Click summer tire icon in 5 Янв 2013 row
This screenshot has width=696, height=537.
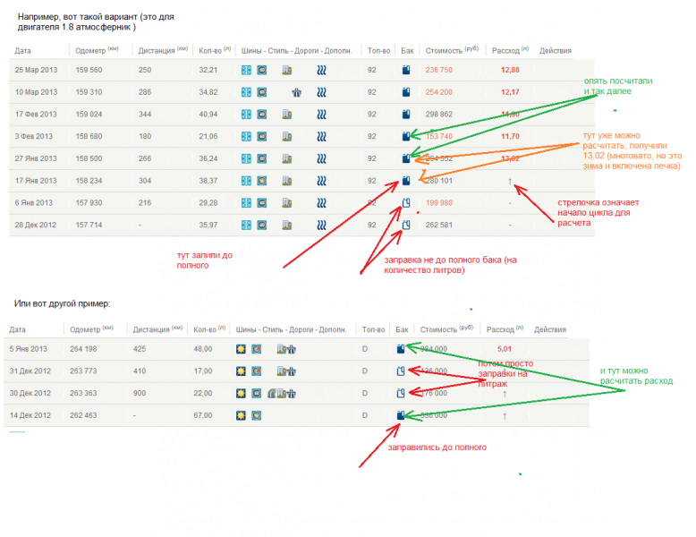[241, 349]
